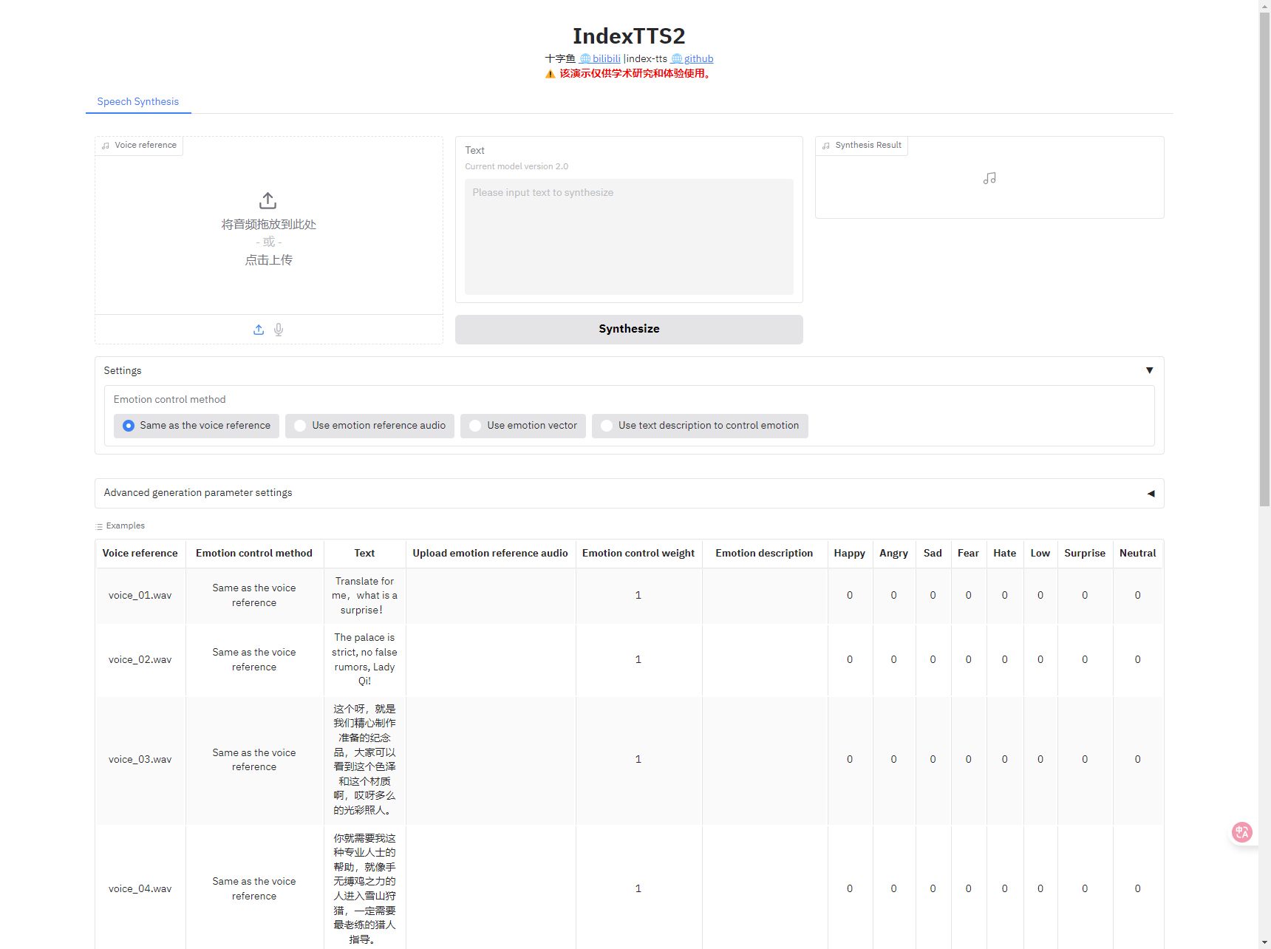Click the 'Surprise' column header
The width and height of the screenshot is (1271, 949).
[x=1085, y=554]
